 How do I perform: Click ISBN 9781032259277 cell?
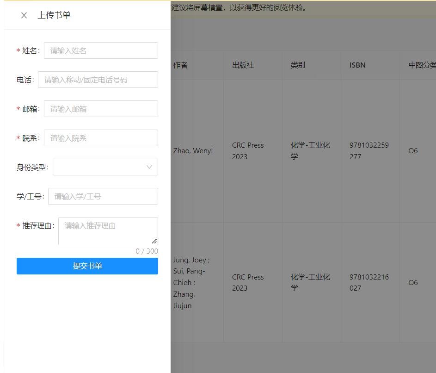tap(369, 151)
